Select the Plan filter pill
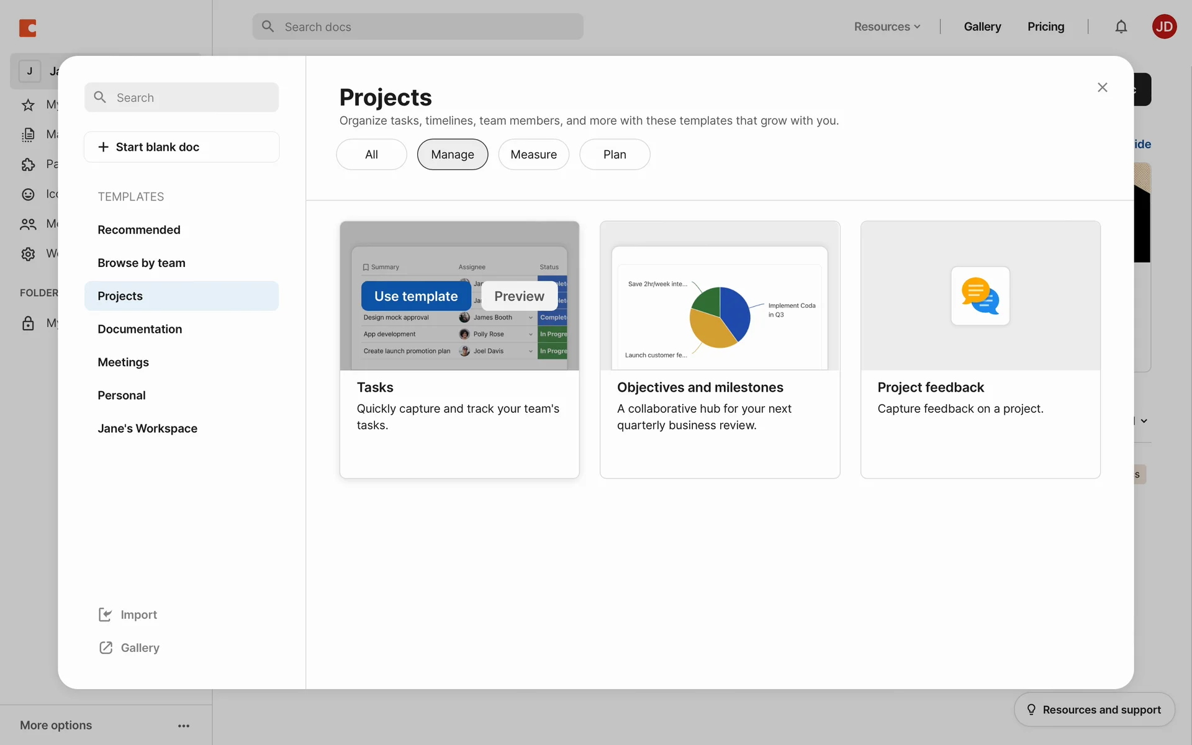1192x745 pixels. [615, 155]
